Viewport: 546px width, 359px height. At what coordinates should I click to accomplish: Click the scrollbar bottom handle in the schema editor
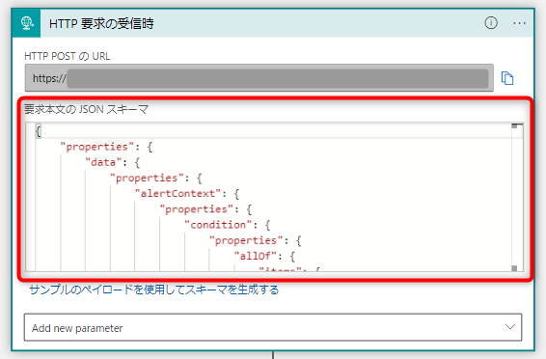(514, 267)
